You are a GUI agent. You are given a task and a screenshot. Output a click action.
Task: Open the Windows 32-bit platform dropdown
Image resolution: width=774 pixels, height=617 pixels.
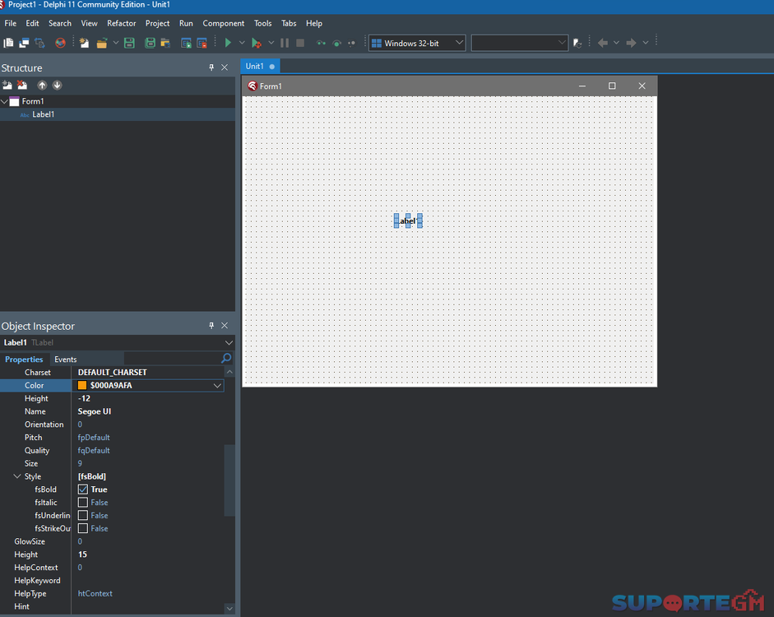tap(417, 43)
